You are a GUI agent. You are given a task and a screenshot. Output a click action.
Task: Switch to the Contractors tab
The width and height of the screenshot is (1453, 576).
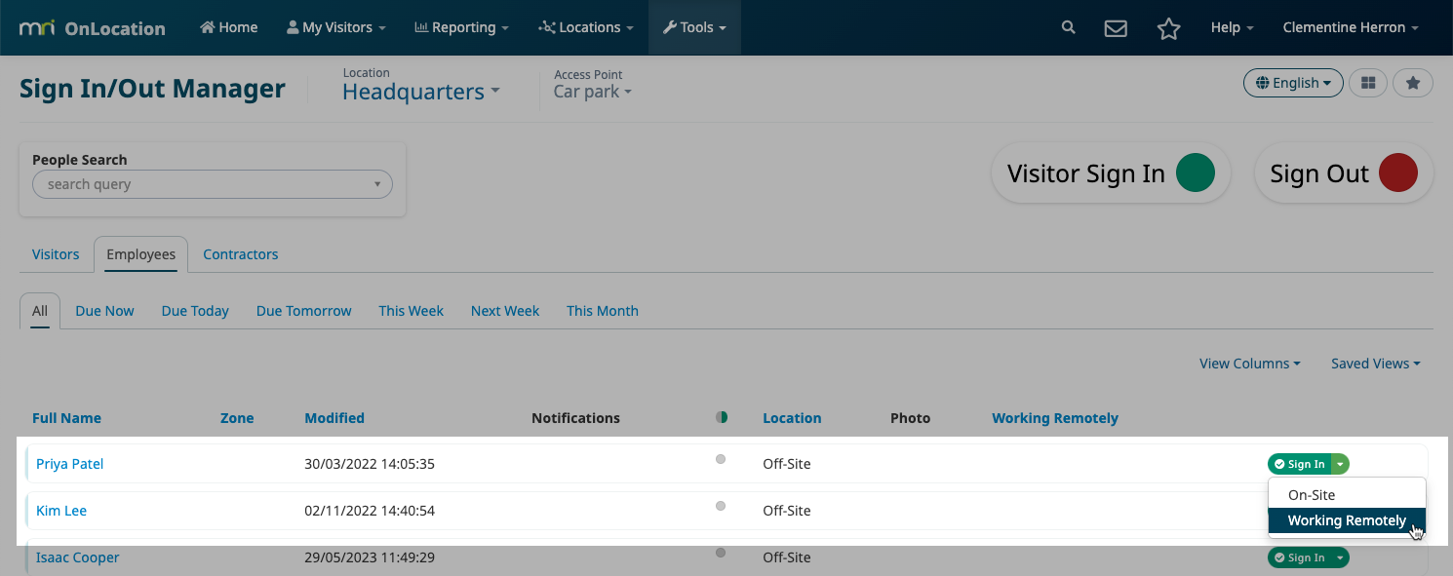[241, 254]
